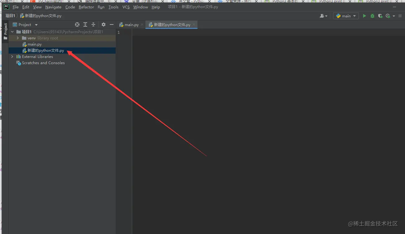Screen dimensions: 405x234
Task: Open Project panel gear settings
Action: point(104,24)
